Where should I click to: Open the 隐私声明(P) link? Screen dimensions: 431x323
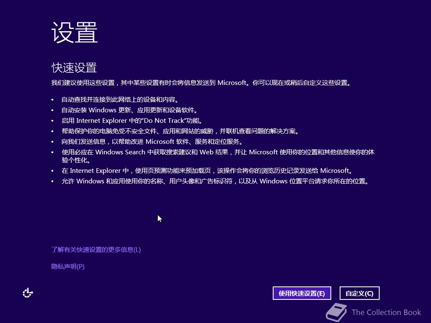tap(68, 266)
